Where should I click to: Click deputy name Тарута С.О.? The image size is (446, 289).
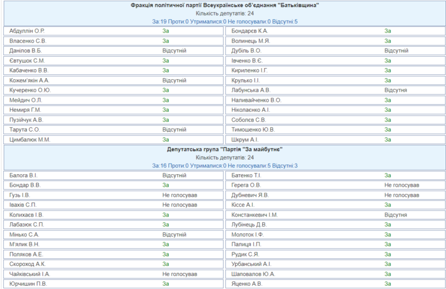[x=25, y=130]
